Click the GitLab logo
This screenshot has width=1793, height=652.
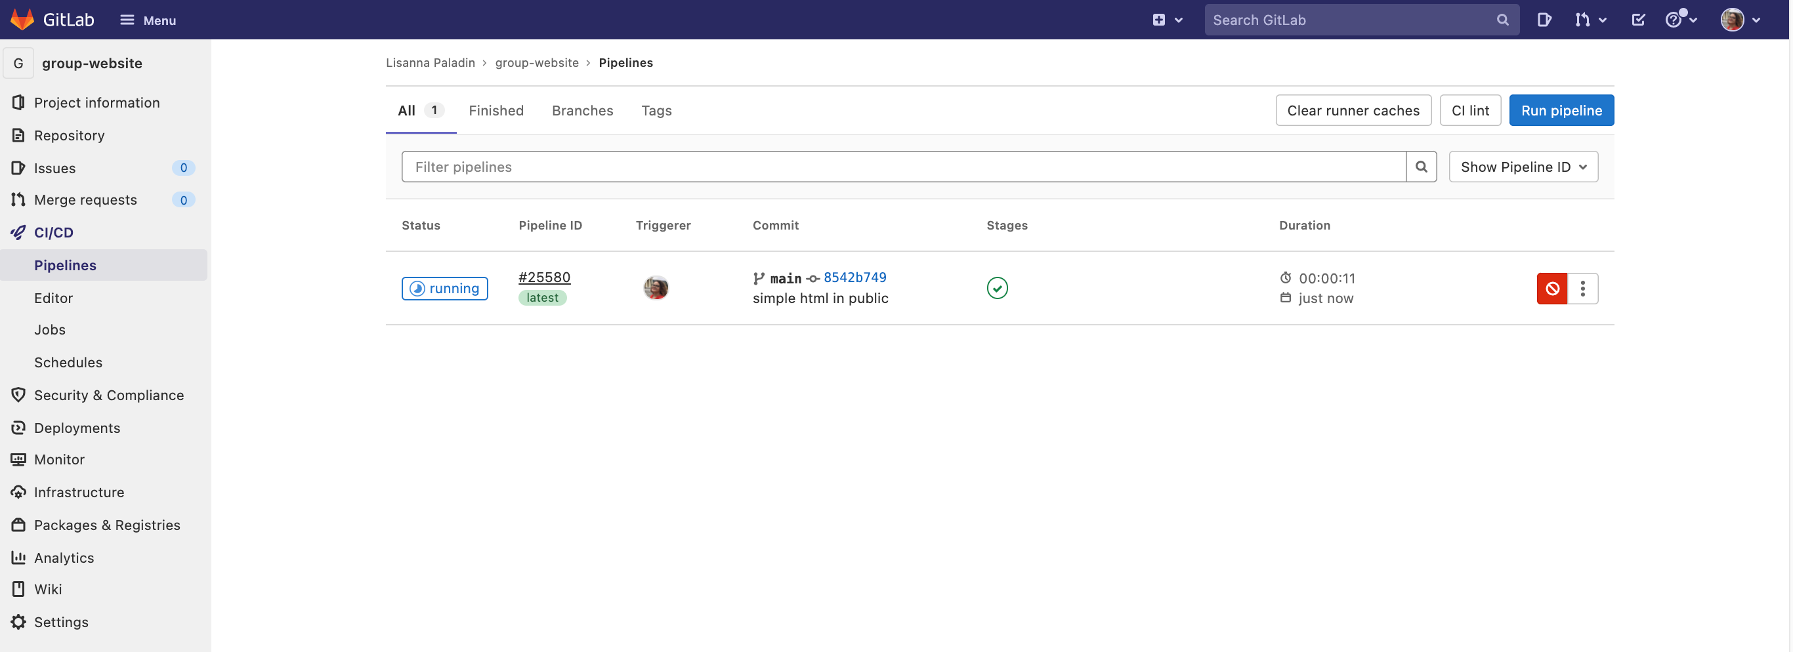pyautogui.click(x=21, y=19)
